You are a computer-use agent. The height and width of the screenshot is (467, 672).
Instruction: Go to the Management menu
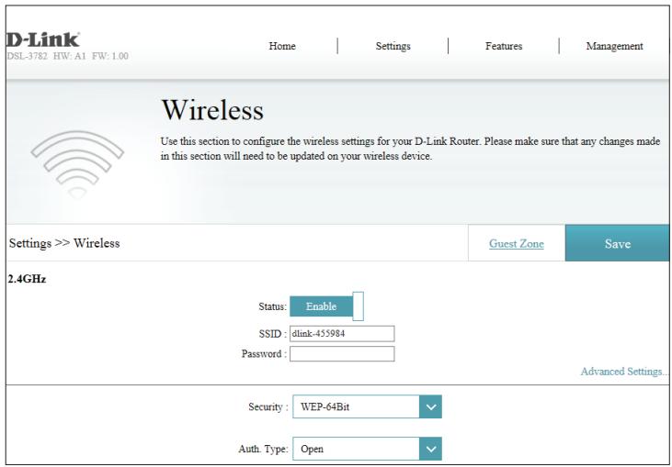click(x=615, y=46)
